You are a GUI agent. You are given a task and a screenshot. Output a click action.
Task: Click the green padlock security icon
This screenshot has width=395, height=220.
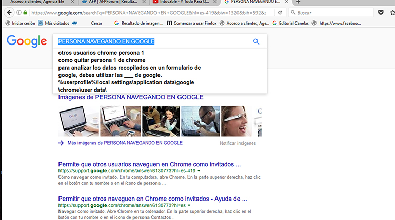pyautogui.click(x=25, y=12)
